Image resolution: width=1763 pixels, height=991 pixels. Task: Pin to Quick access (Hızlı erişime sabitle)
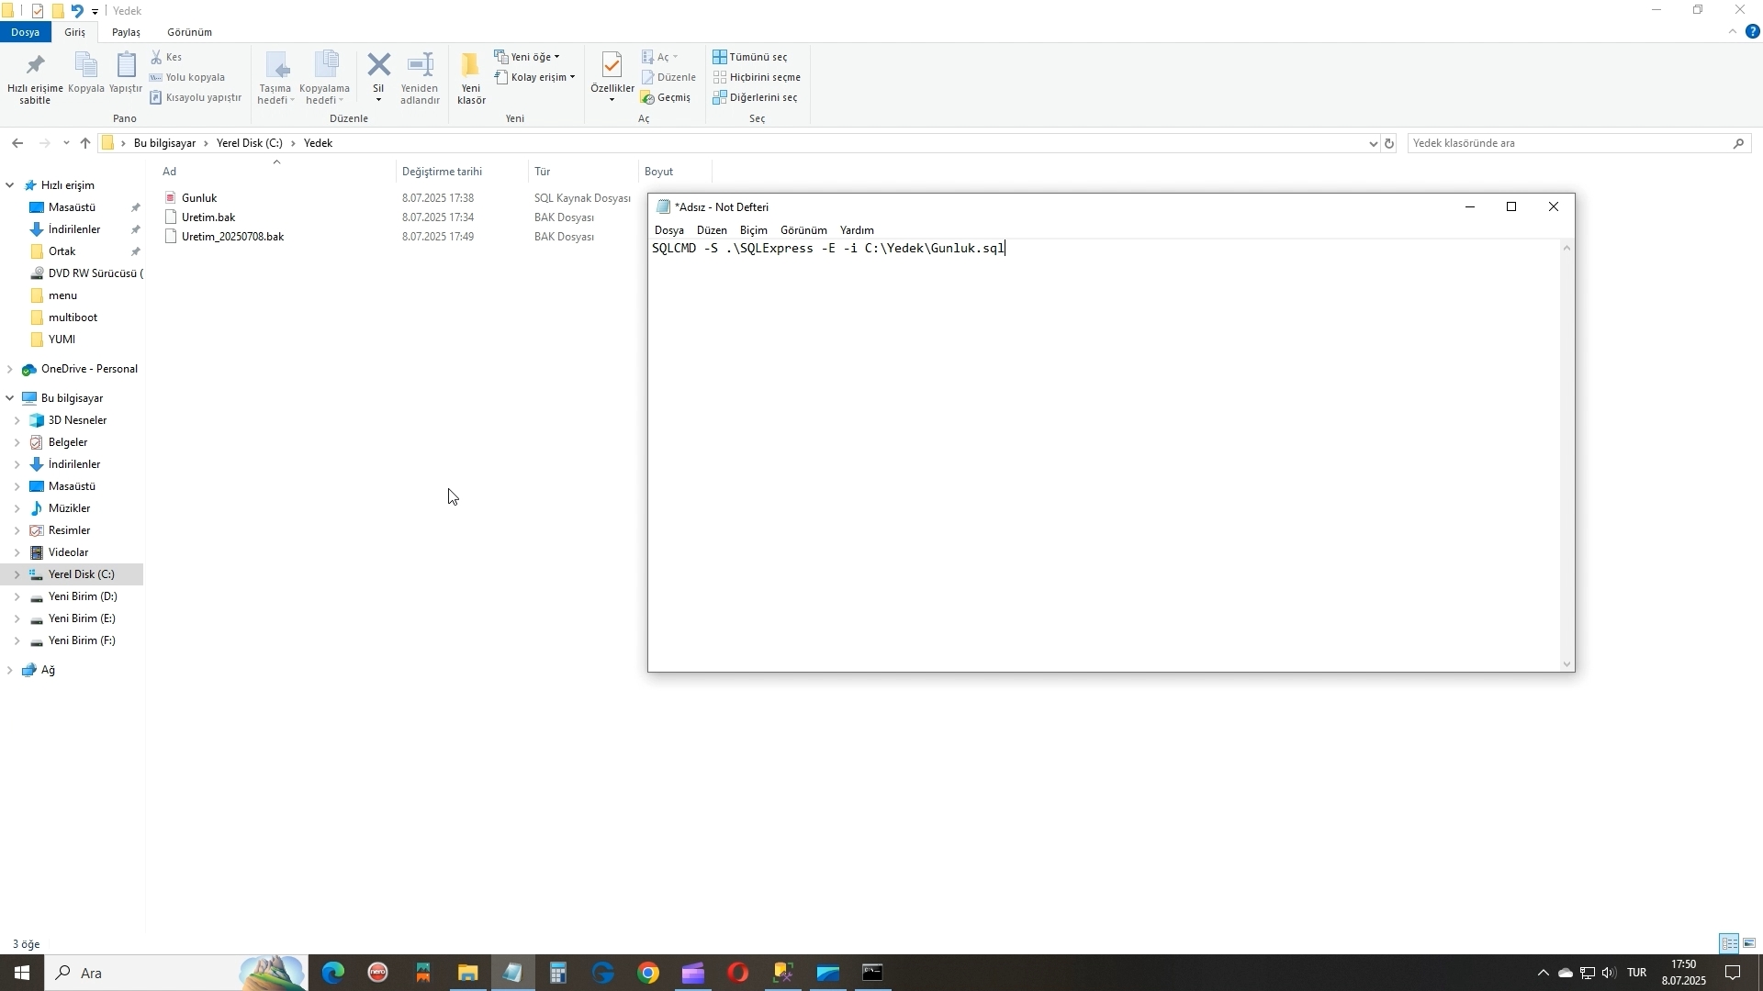point(35,79)
